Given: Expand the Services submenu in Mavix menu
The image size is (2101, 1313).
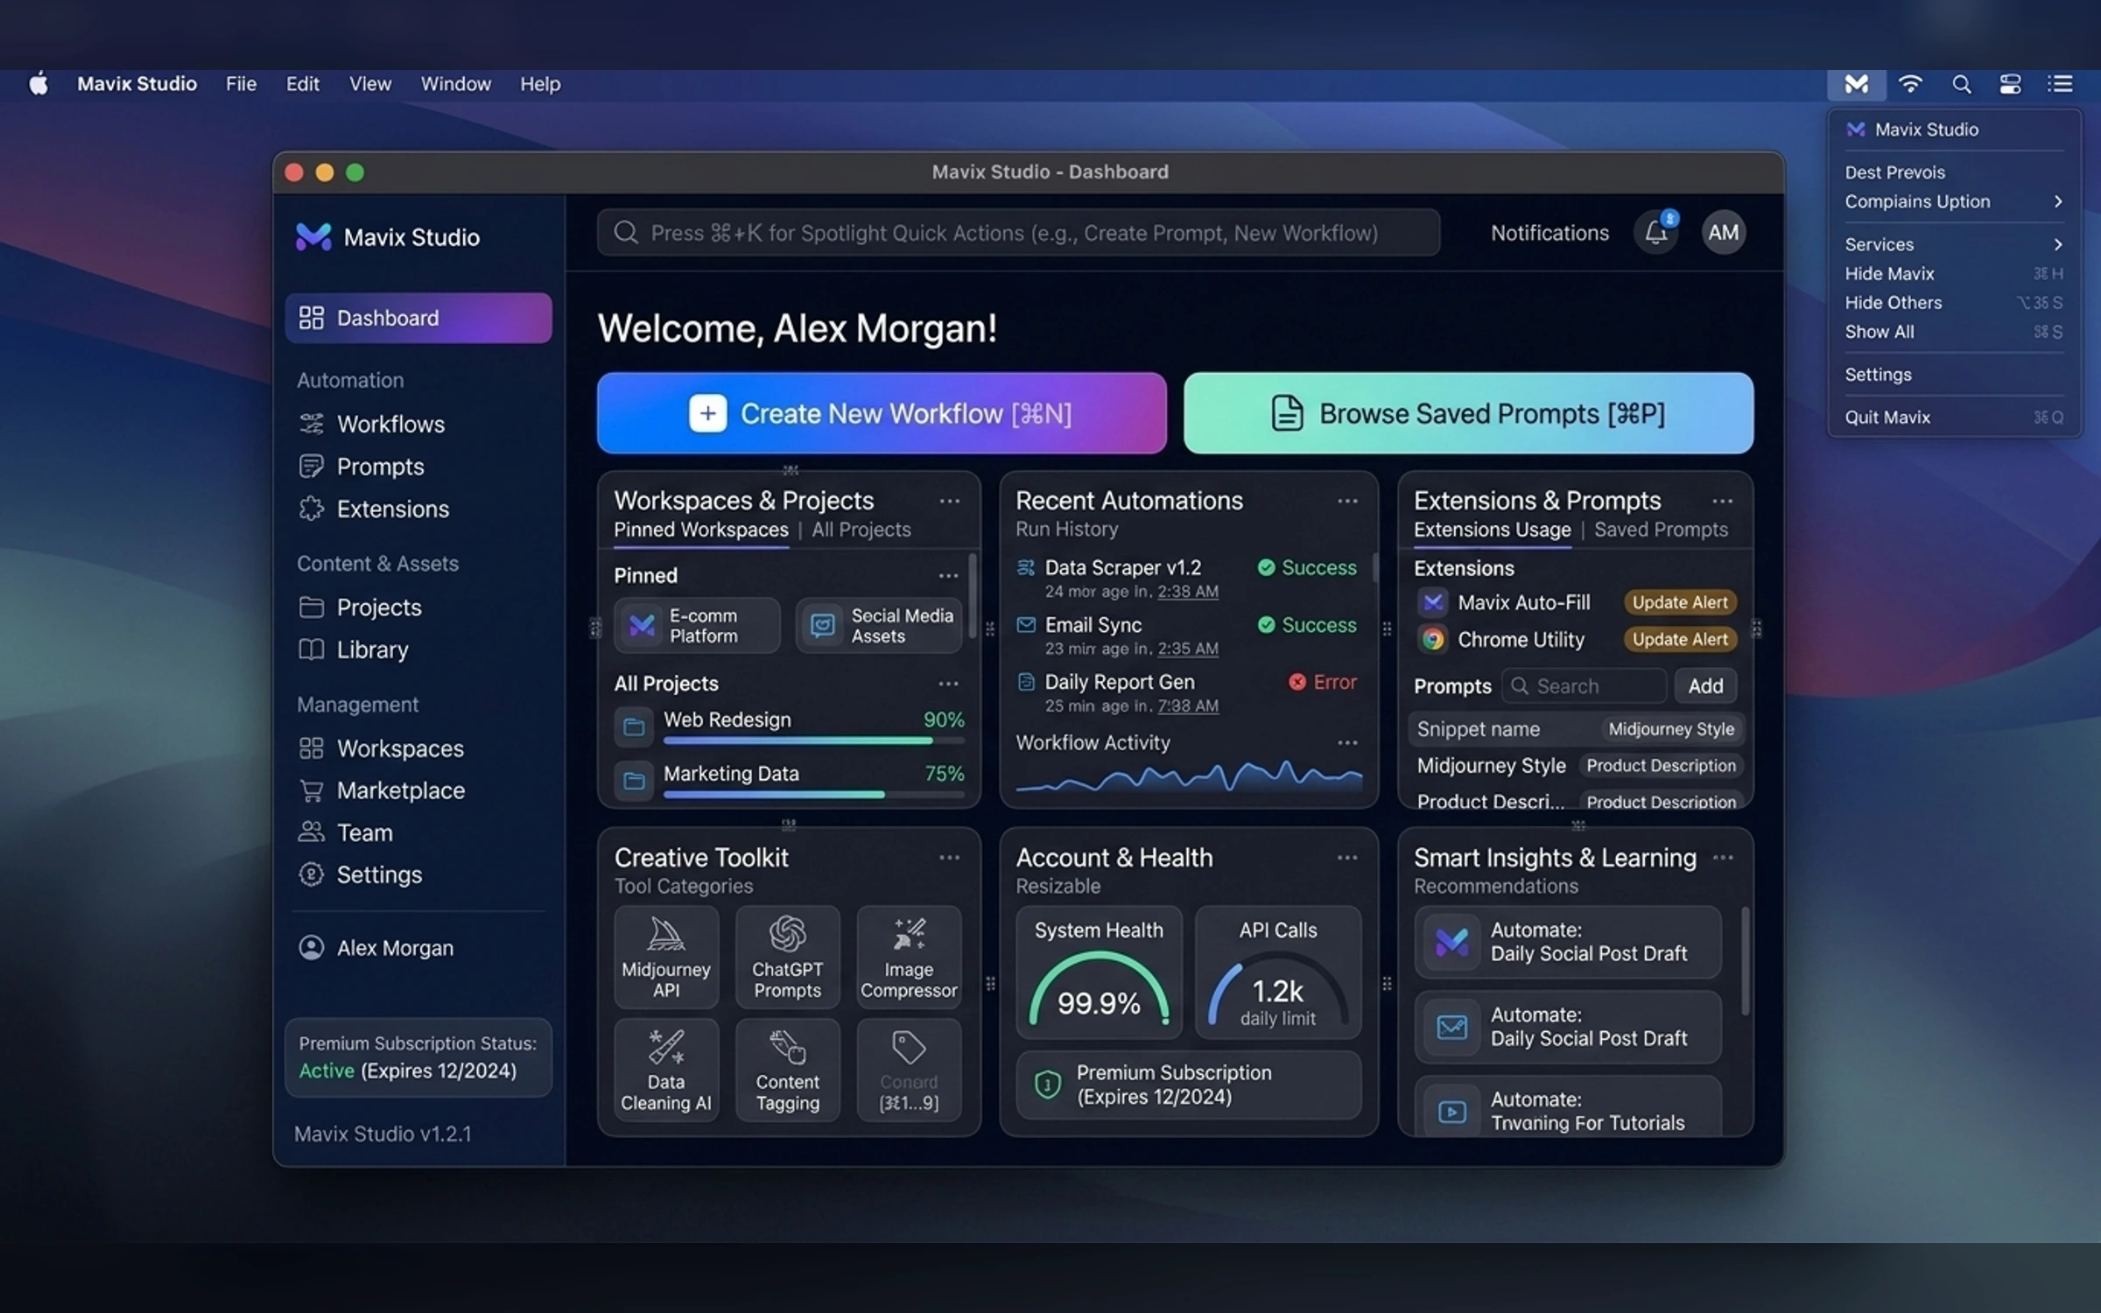Looking at the screenshot, I should [x=1954, y=244].
